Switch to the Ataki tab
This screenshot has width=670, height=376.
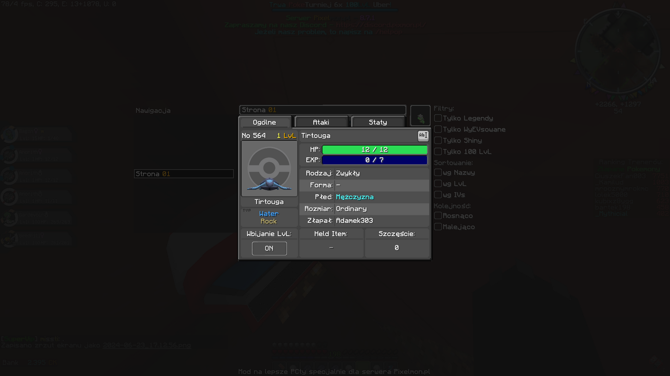tap(321, 122)
